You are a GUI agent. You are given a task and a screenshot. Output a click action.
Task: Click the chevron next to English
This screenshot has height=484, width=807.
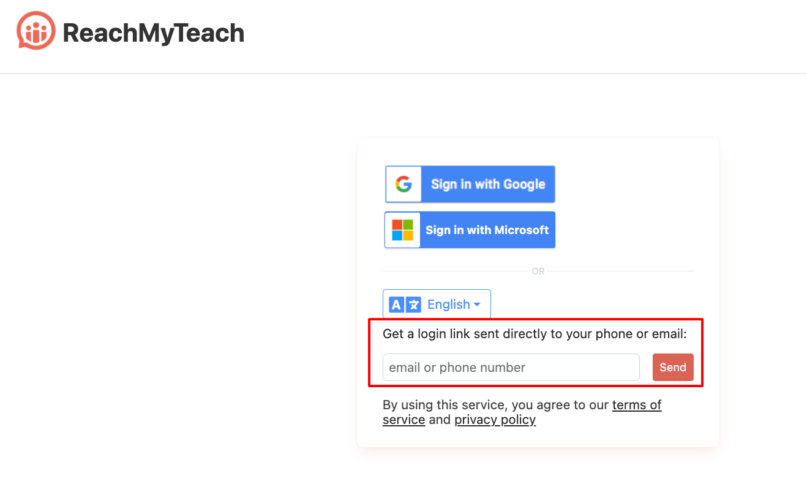point(478,304)
